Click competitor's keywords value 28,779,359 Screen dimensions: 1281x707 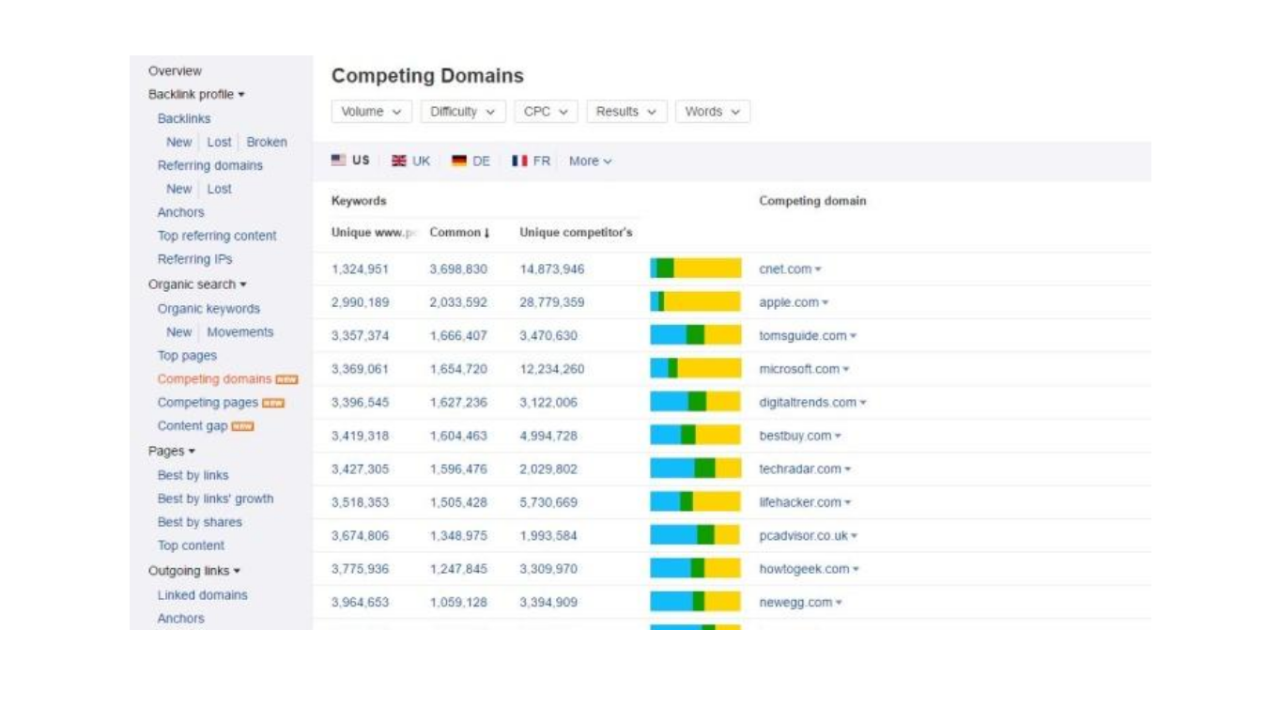coord(552,303)
